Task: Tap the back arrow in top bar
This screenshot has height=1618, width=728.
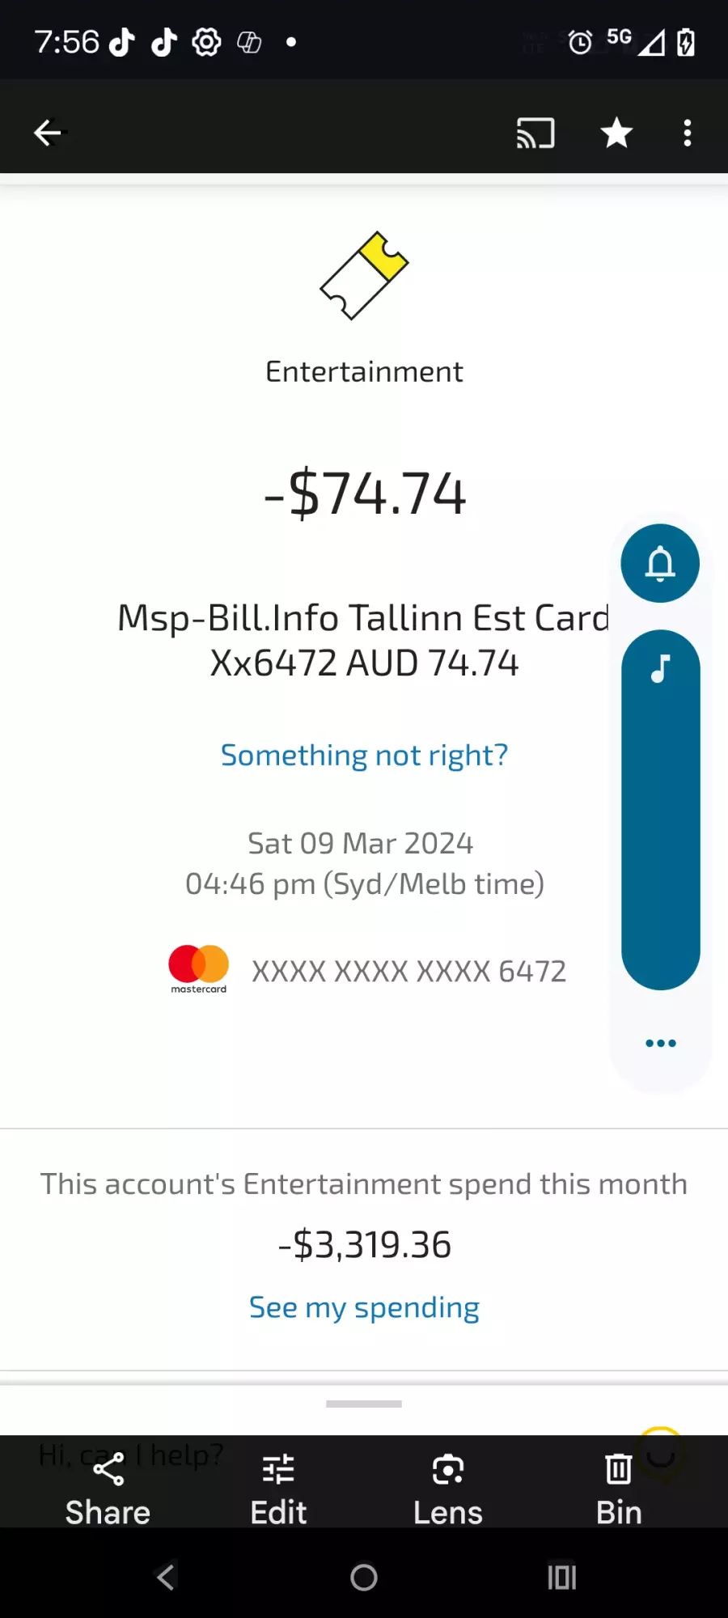Action: [48, 133]
